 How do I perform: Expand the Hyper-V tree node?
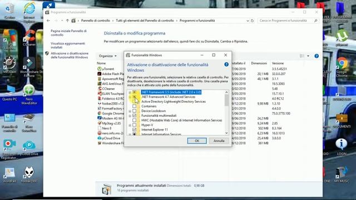130,125
